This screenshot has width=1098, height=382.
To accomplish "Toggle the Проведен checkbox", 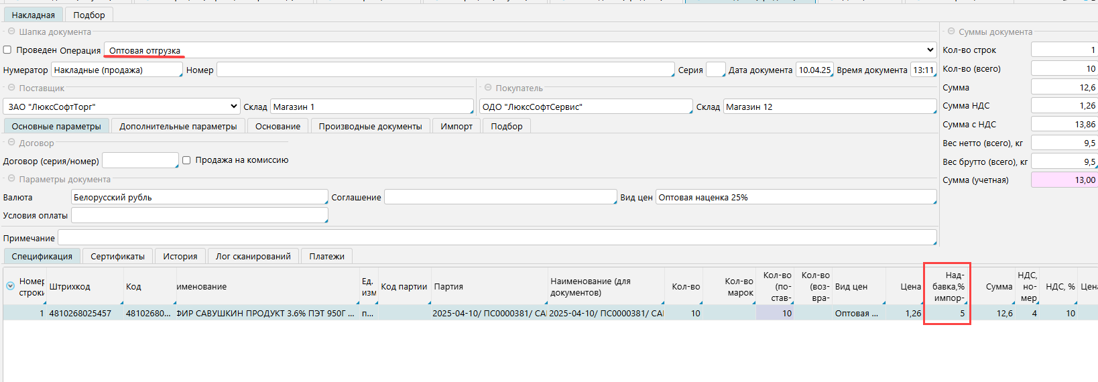I will coord(7,50).
